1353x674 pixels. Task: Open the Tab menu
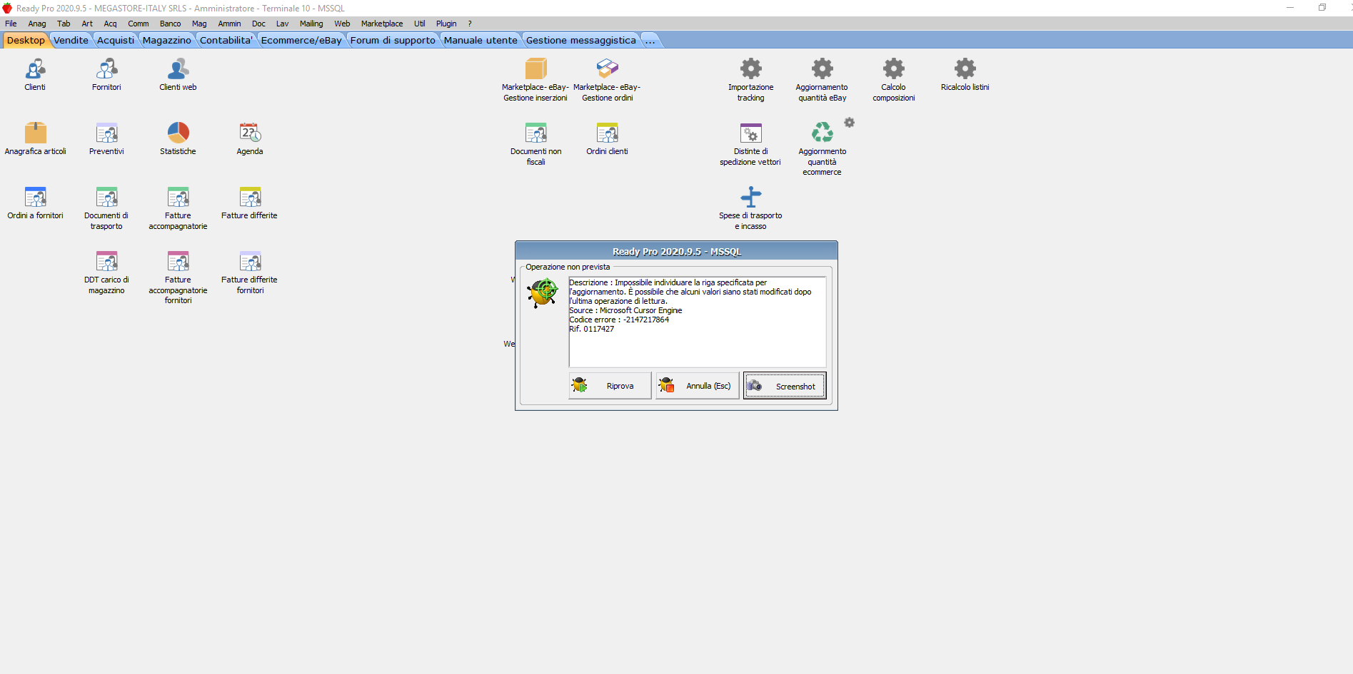click(x=64, y=24)
